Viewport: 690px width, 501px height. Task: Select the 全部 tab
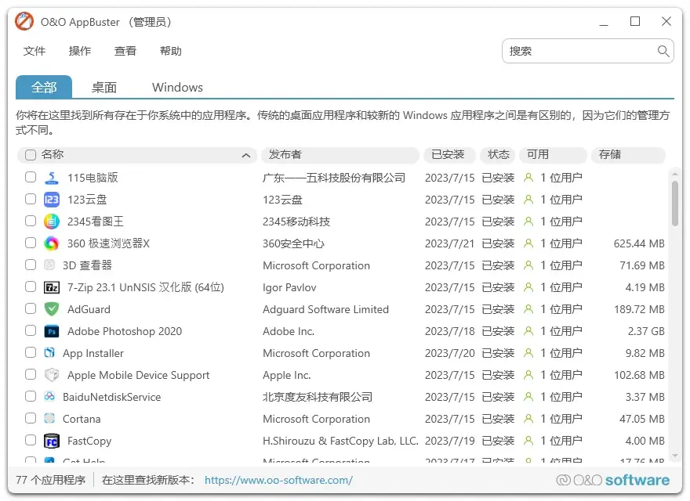point(44,87)
